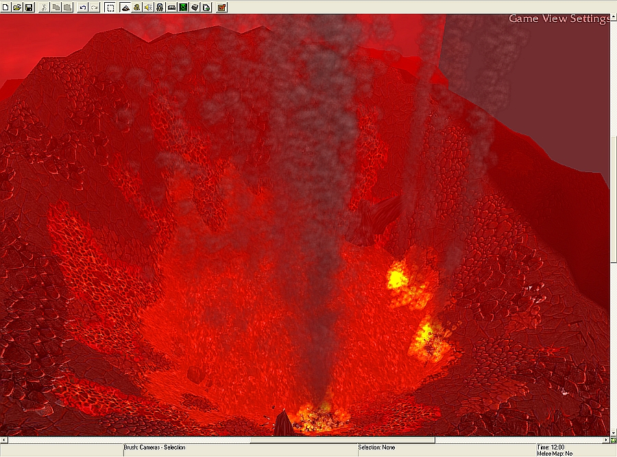Paste with the clipboard toolbar icon
The width and height of the screenshot is (617, 457).
pos(68,7)
